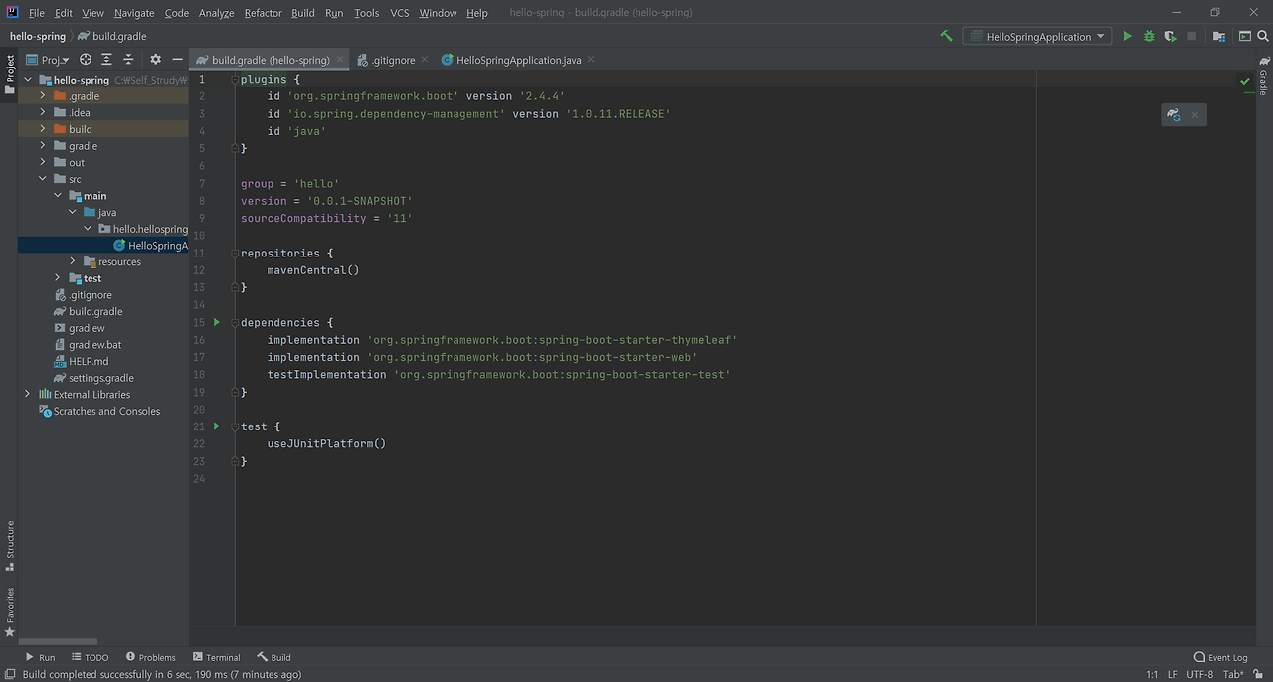Screen dimensions: 1273x682
Task: Open the Refactor menu
Action: pyautogui.click(x=263, y=13)
